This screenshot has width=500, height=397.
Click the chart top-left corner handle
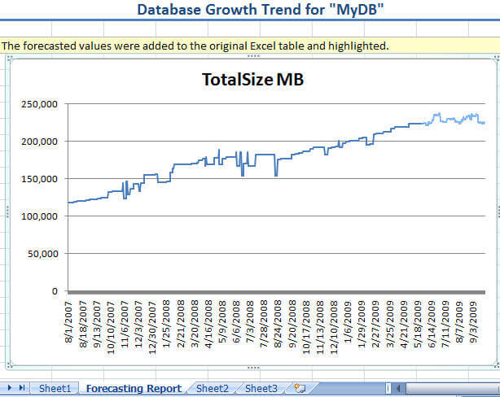tap(10, 58)
